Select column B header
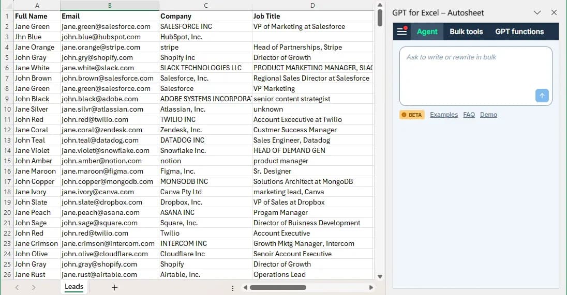 pos(110,5)
